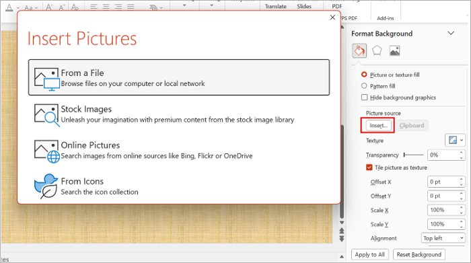The width and height of the screenshot is (471, 263).
Task: Increase Offset X with up arrow
Action: coord(462,179)
